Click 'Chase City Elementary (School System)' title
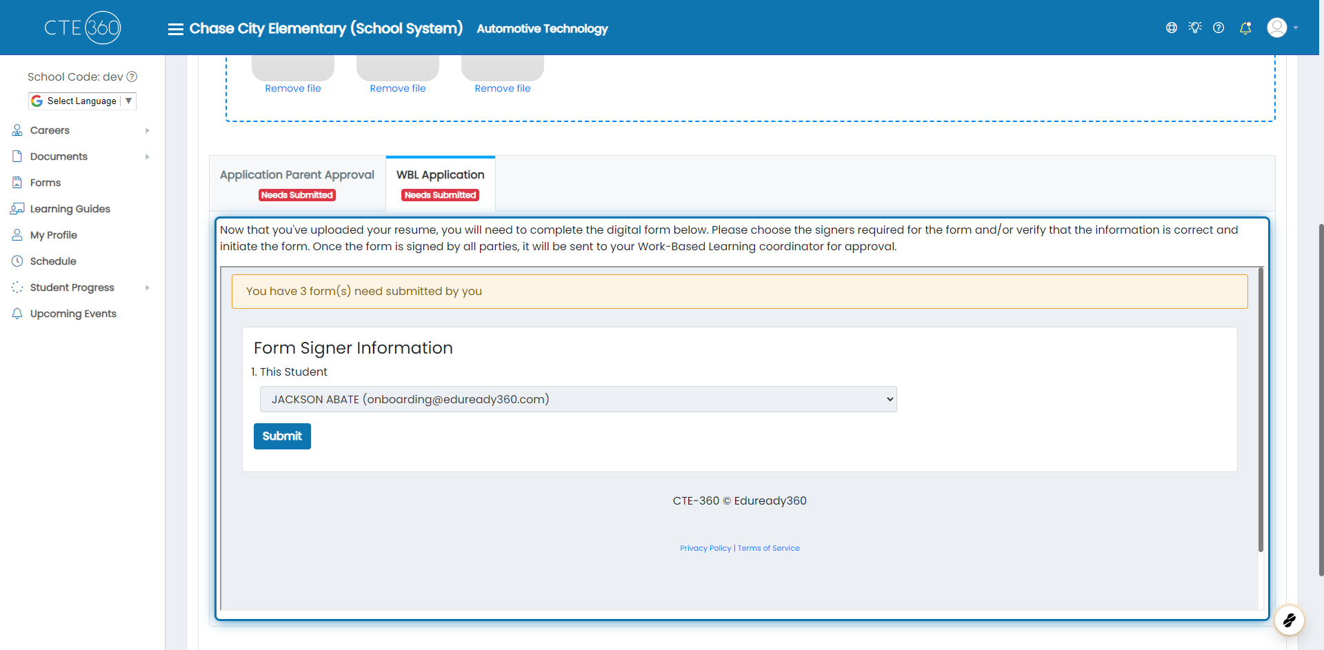 coord(326,28)
